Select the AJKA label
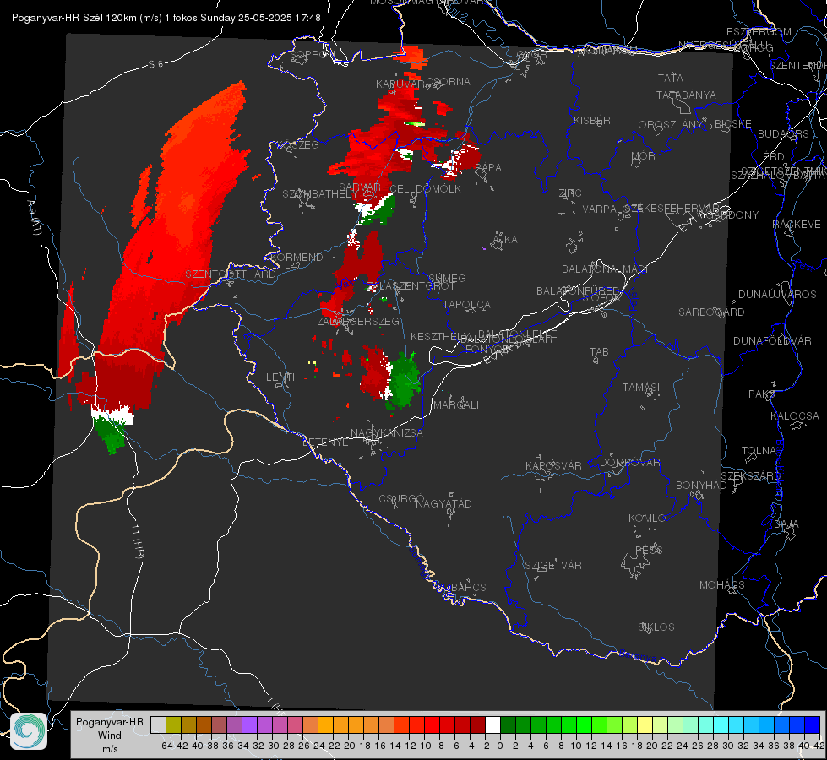This screenshot has width=827, height=760. (505, 240)
